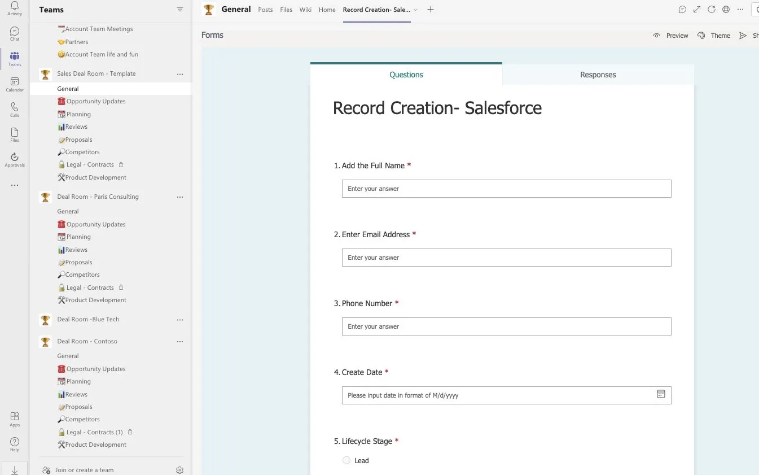The image size is (759, 475).
Task: Open website globe icon
Action: tap(726, 10)
